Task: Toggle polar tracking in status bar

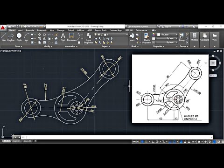Action: pyautogui.click(x=157, y=142)
